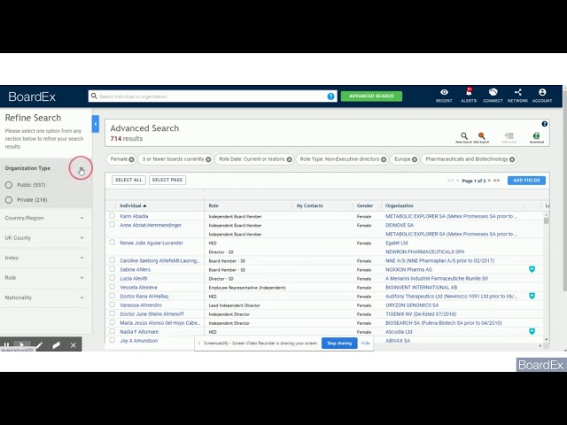Viewport: 567px width, 425px height.
Task: Expand the Index filter
Action: coord(82,258)
